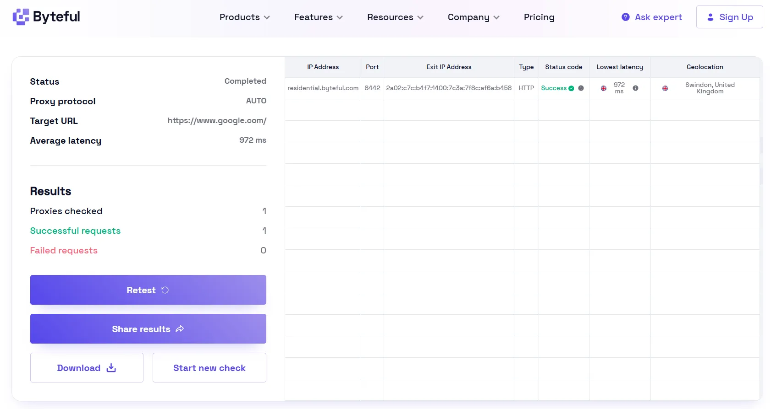Click the Sign Up button

point(729,17)
